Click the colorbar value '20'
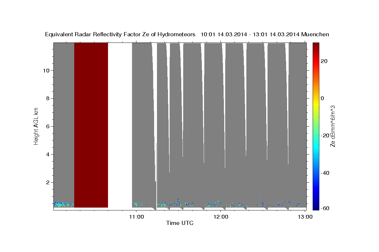This screenshot has height=252, width=379. (324, 61)
